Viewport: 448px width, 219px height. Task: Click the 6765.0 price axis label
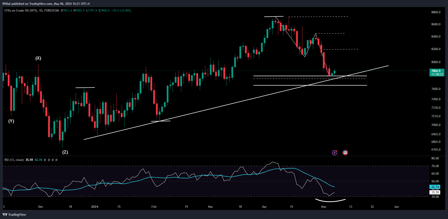[436, 150]
